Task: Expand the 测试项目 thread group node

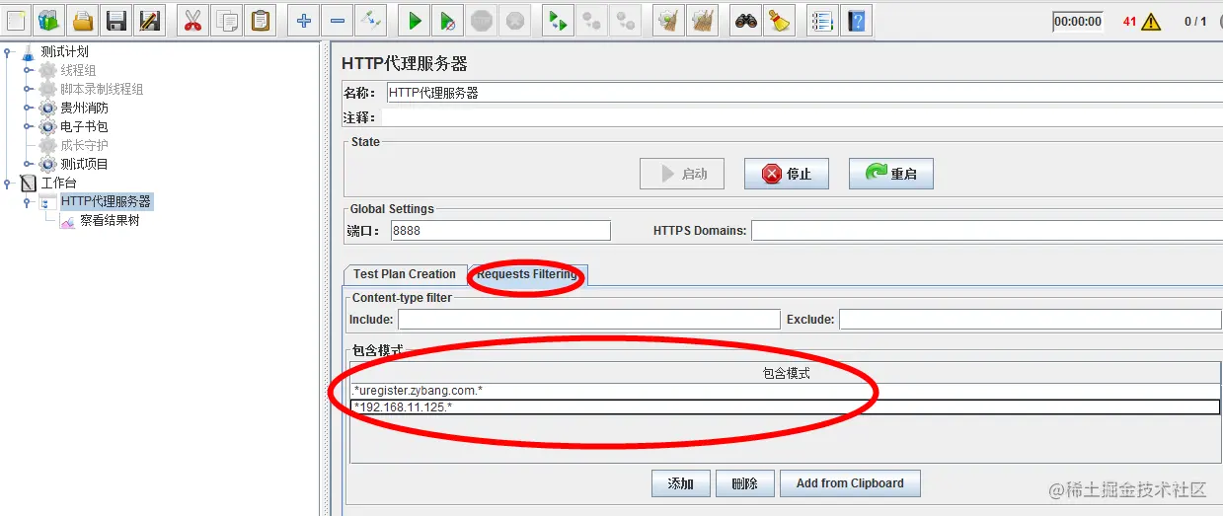Action: [29, 164]
